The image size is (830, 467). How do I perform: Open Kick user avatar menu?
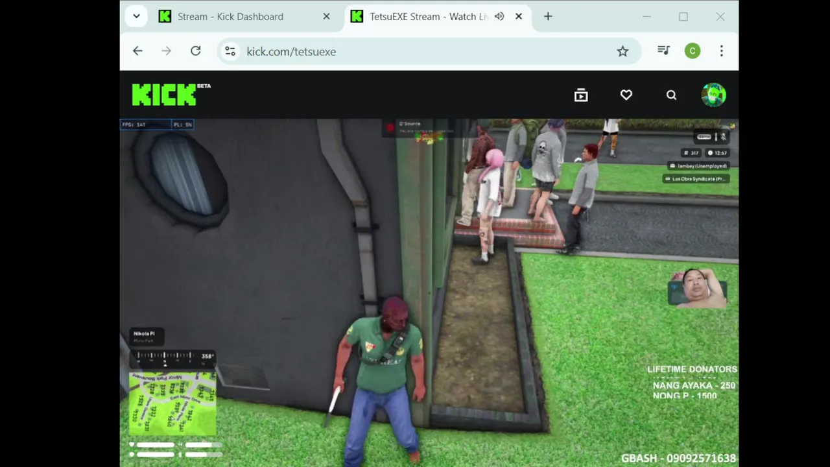[x=713, y=95]
